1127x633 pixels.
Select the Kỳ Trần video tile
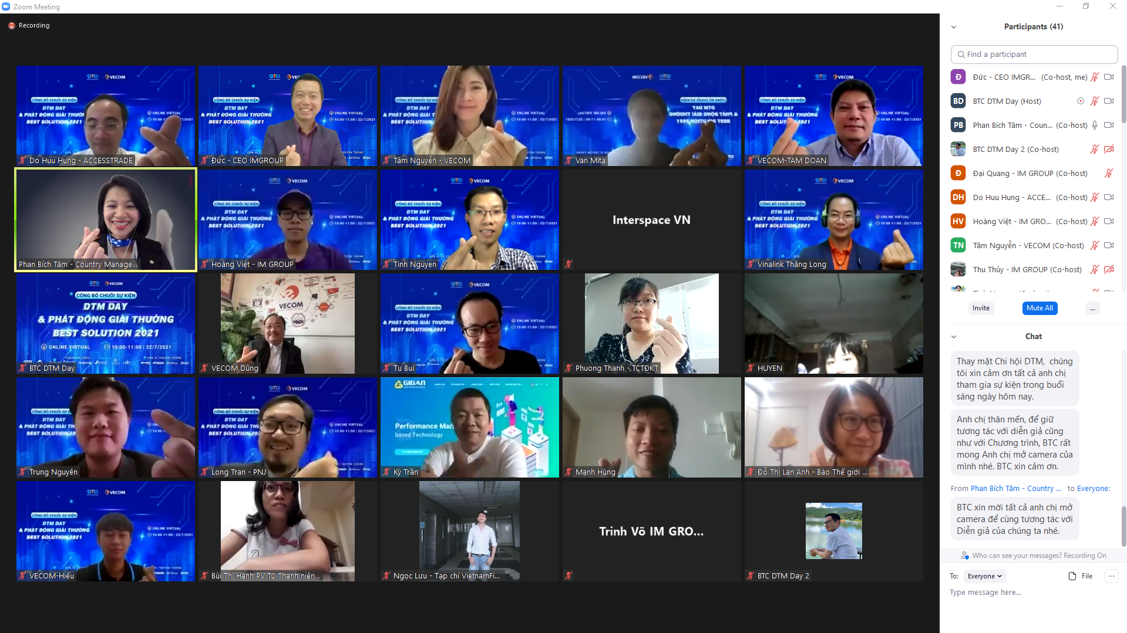tap(470, 428)
